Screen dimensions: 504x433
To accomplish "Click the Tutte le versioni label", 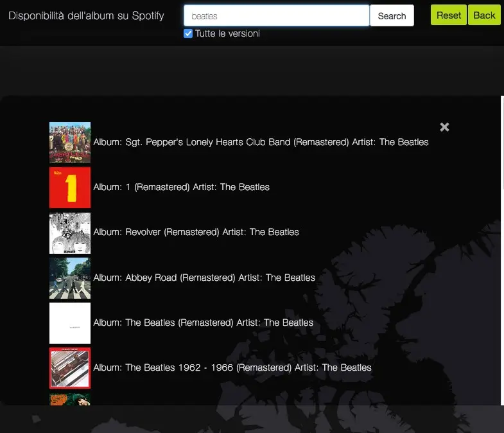I will [x=227, y=33].
